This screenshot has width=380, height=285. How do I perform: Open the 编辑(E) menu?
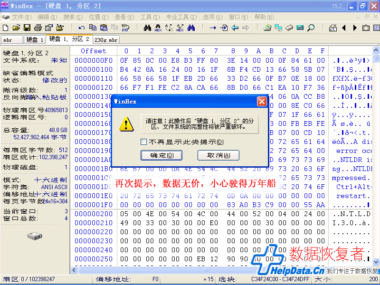pos(47,17)
